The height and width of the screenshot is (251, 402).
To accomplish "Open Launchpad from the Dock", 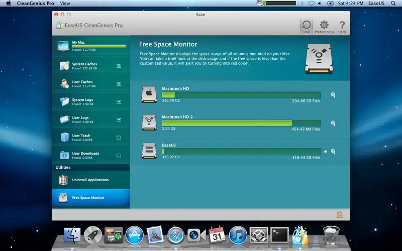I will pos(93,235).
